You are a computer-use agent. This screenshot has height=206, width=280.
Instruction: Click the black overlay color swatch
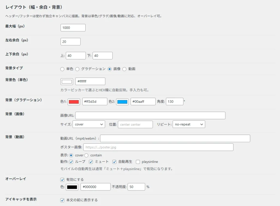72,187
